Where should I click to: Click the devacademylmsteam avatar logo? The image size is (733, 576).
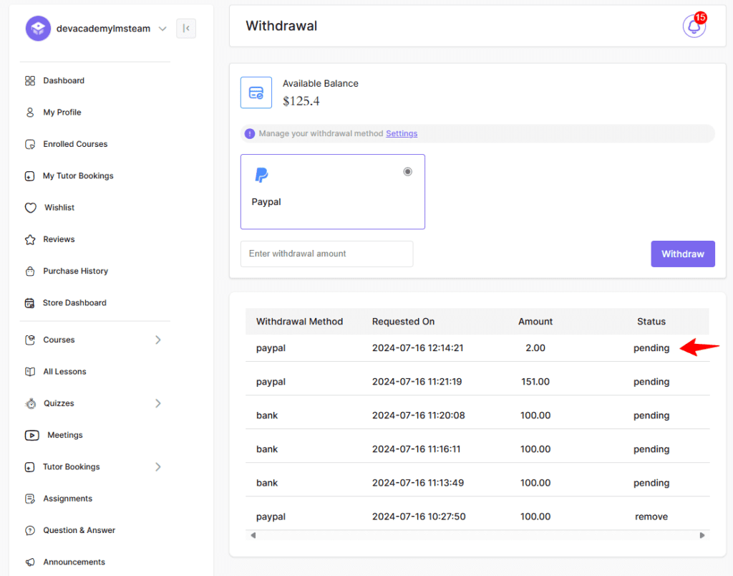click(x=38, y=29)
